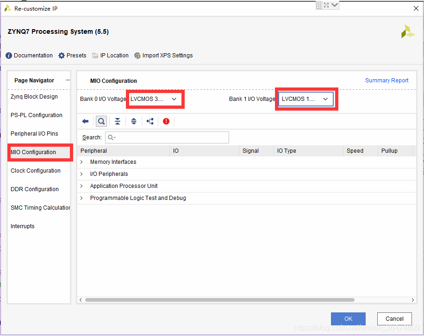The width and height of the screenshot is (424, 336).
Task: Go to Clock Configuration page
Action: click(x=36, y=171)
